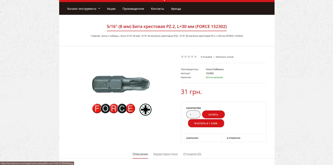
Task: Click the third rating star
Action: 189,57
